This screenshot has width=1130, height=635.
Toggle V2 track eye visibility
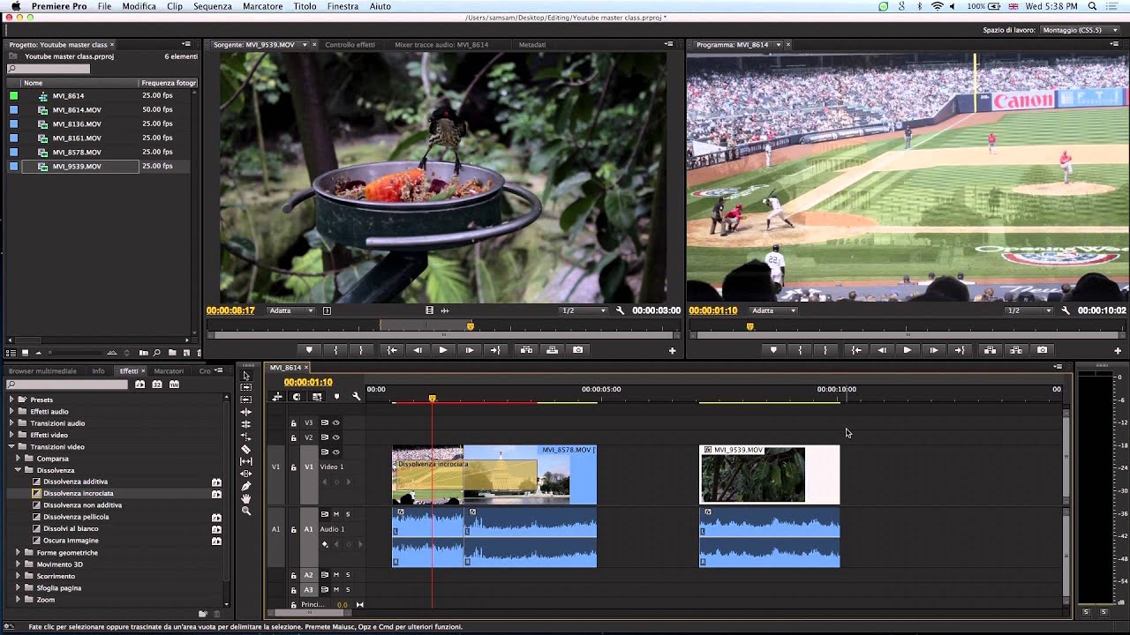[336, 437]
